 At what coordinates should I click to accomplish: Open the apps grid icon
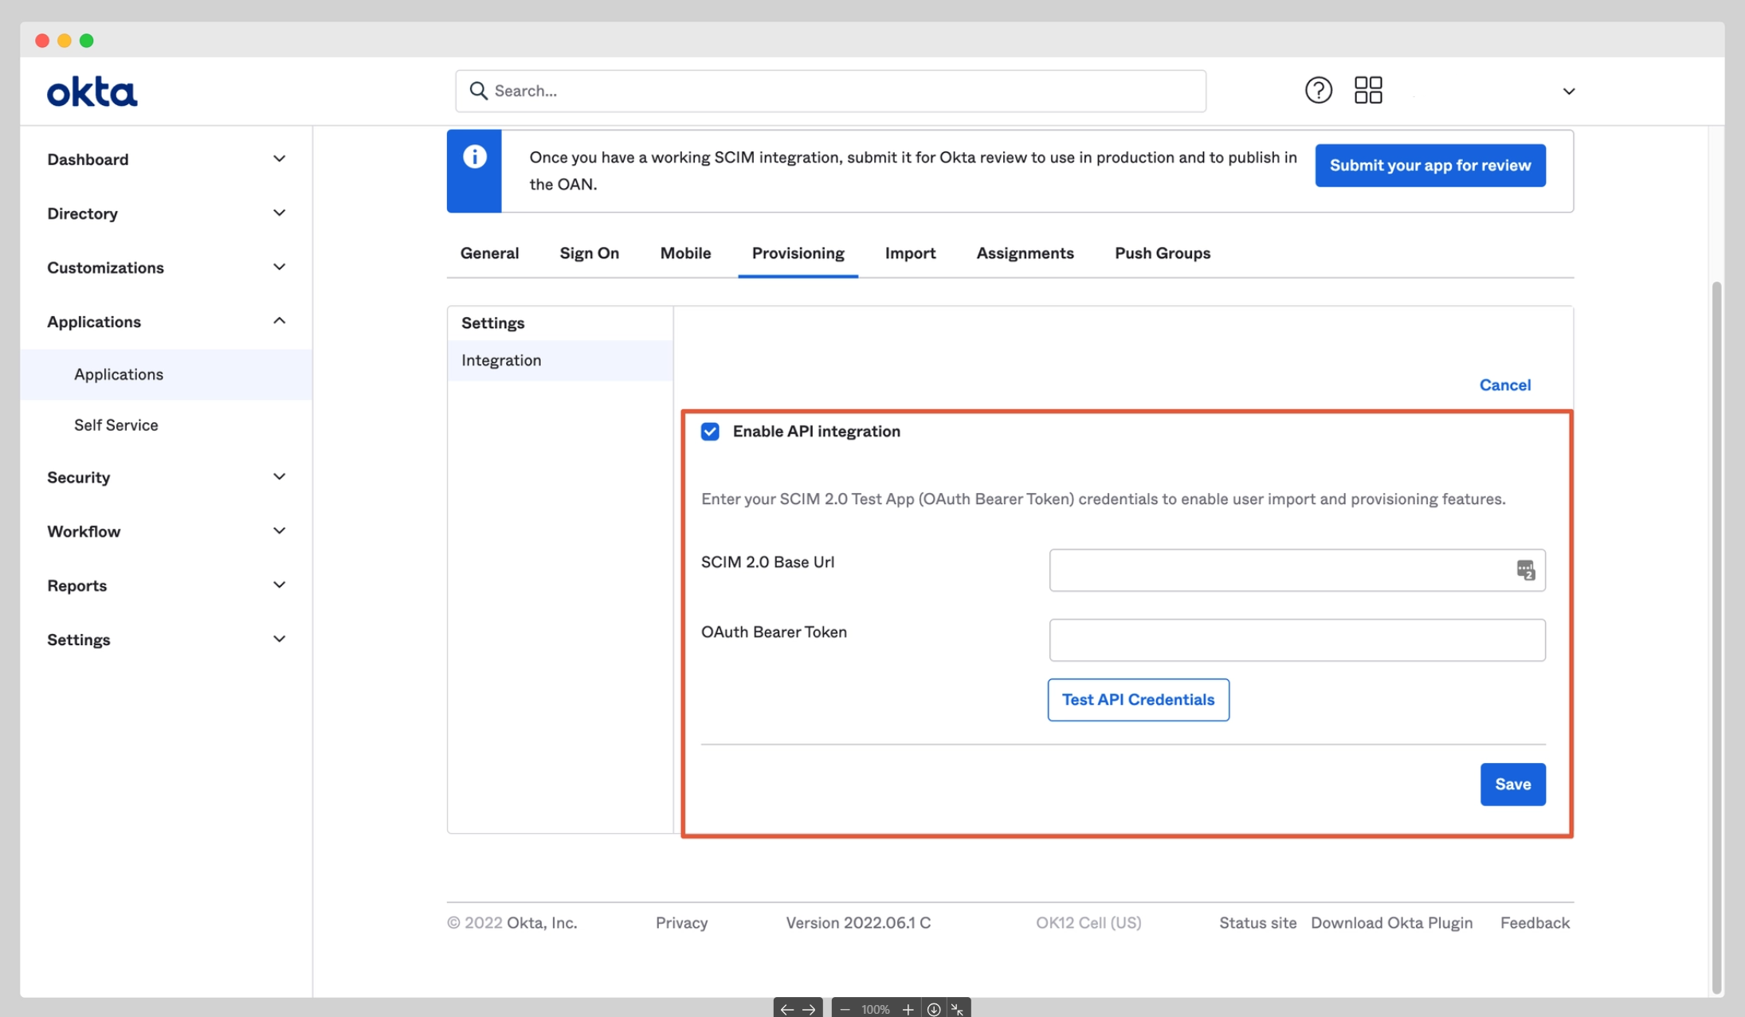1368,90
